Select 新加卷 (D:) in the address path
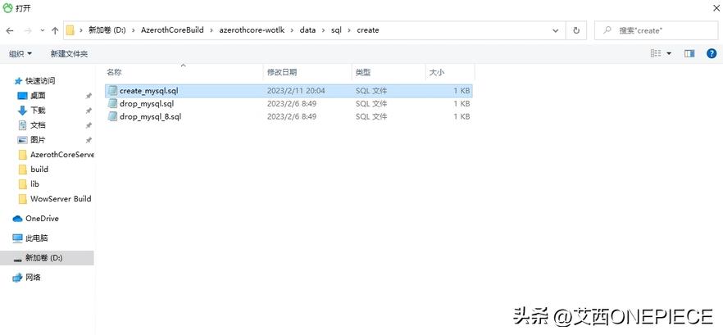Image resolution: width=723 pixels, height=335 pixels. click(107, 30)
